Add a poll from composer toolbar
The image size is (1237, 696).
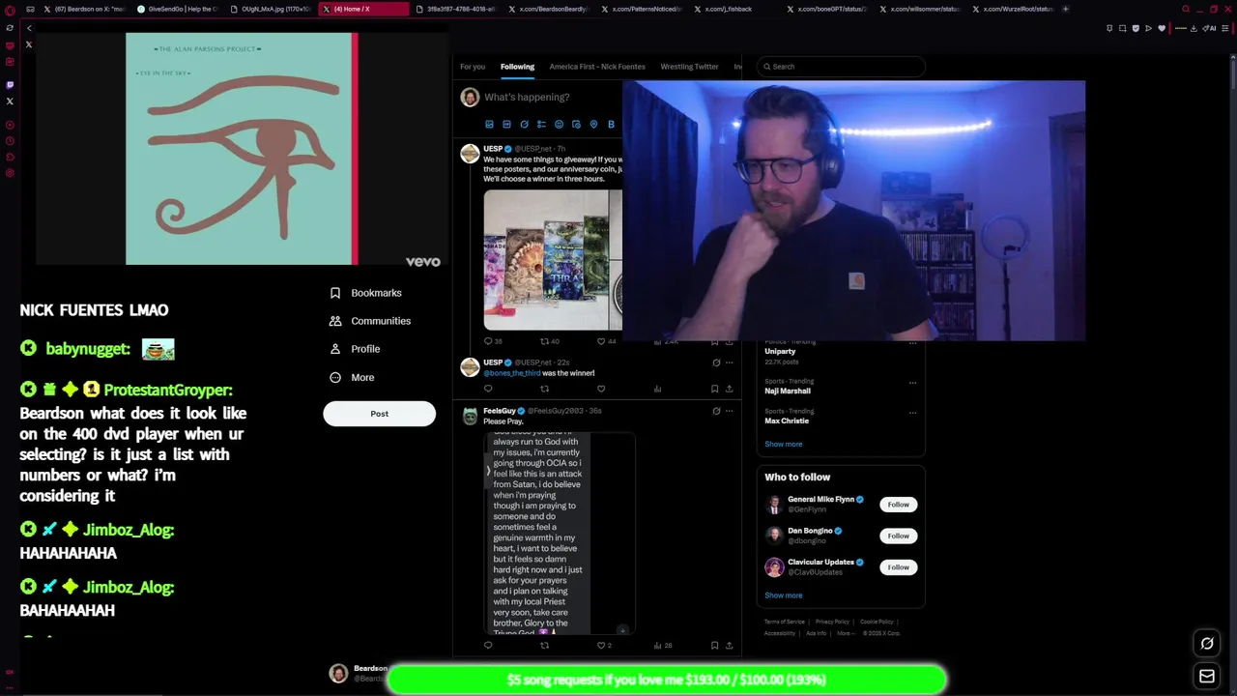(x=541, y=125)
